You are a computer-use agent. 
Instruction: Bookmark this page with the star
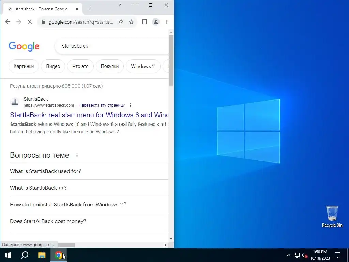pyautogui.click(x=131, y=22)
